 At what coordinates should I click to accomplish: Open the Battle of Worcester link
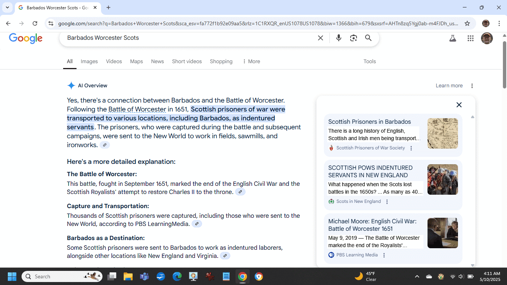(x=137, y=109)
